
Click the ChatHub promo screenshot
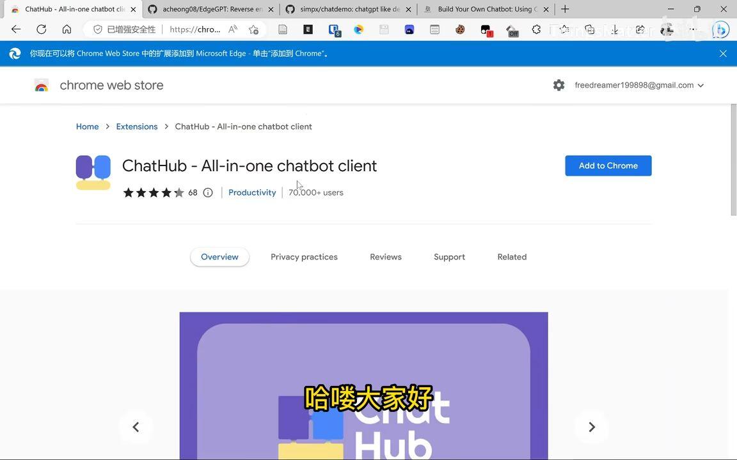(x=364, y=385)
